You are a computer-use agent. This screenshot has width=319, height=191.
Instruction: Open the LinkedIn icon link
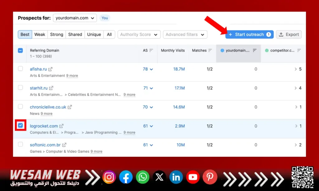176,177
